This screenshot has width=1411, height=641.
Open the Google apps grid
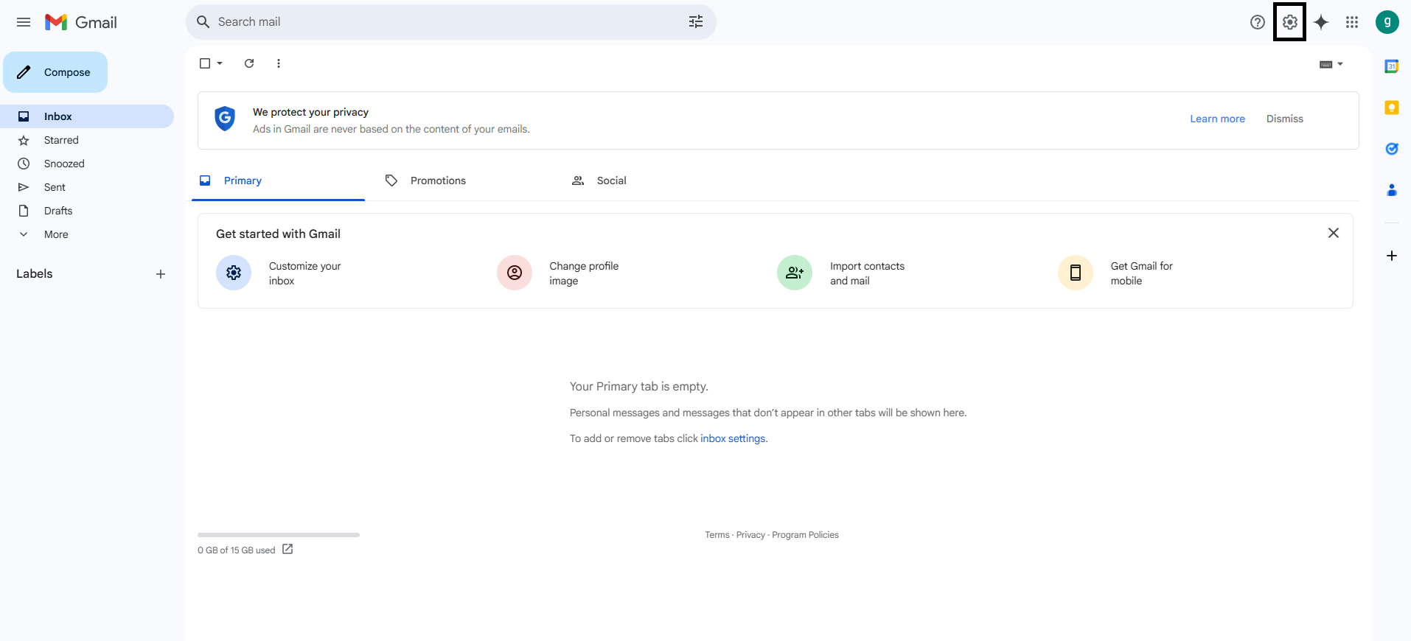[1352, 22]
